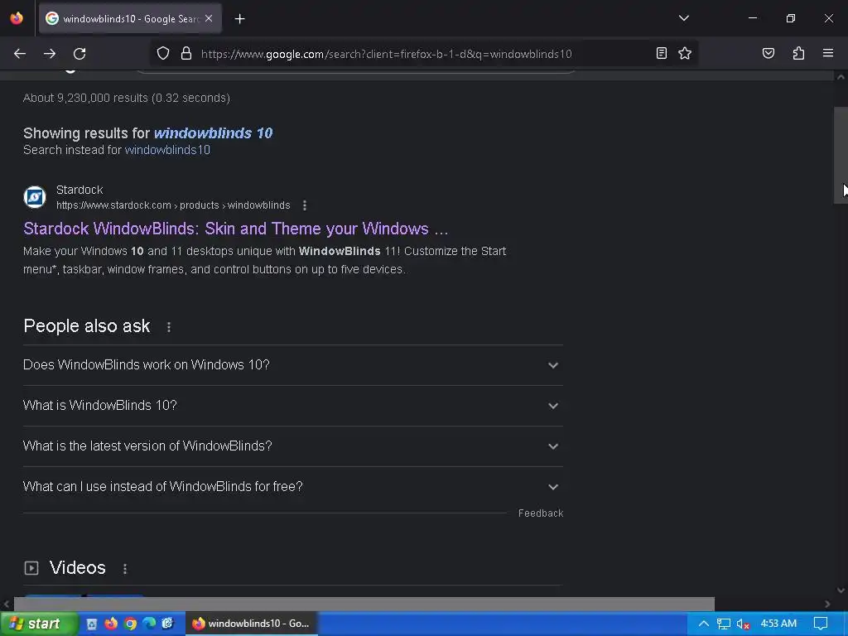Open the notification center icon
848x636 pixels.
point(821,624)
